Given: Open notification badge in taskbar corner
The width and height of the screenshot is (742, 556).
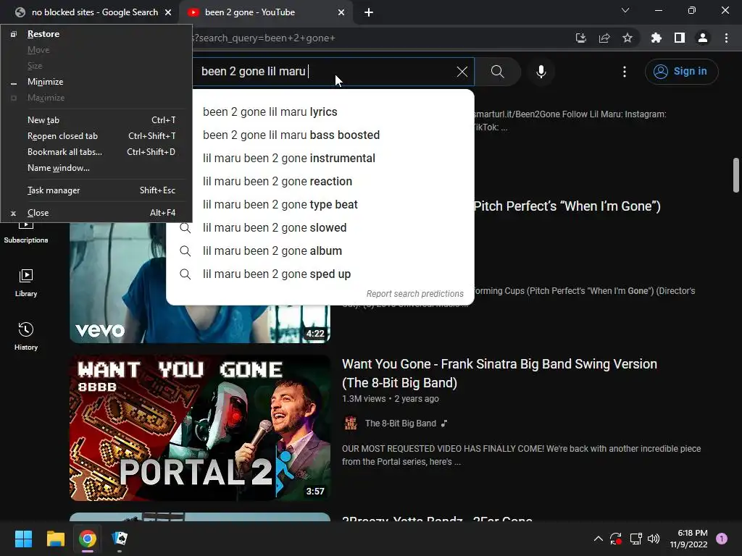Looking at the screenshot, I should [x=722, y=539].
